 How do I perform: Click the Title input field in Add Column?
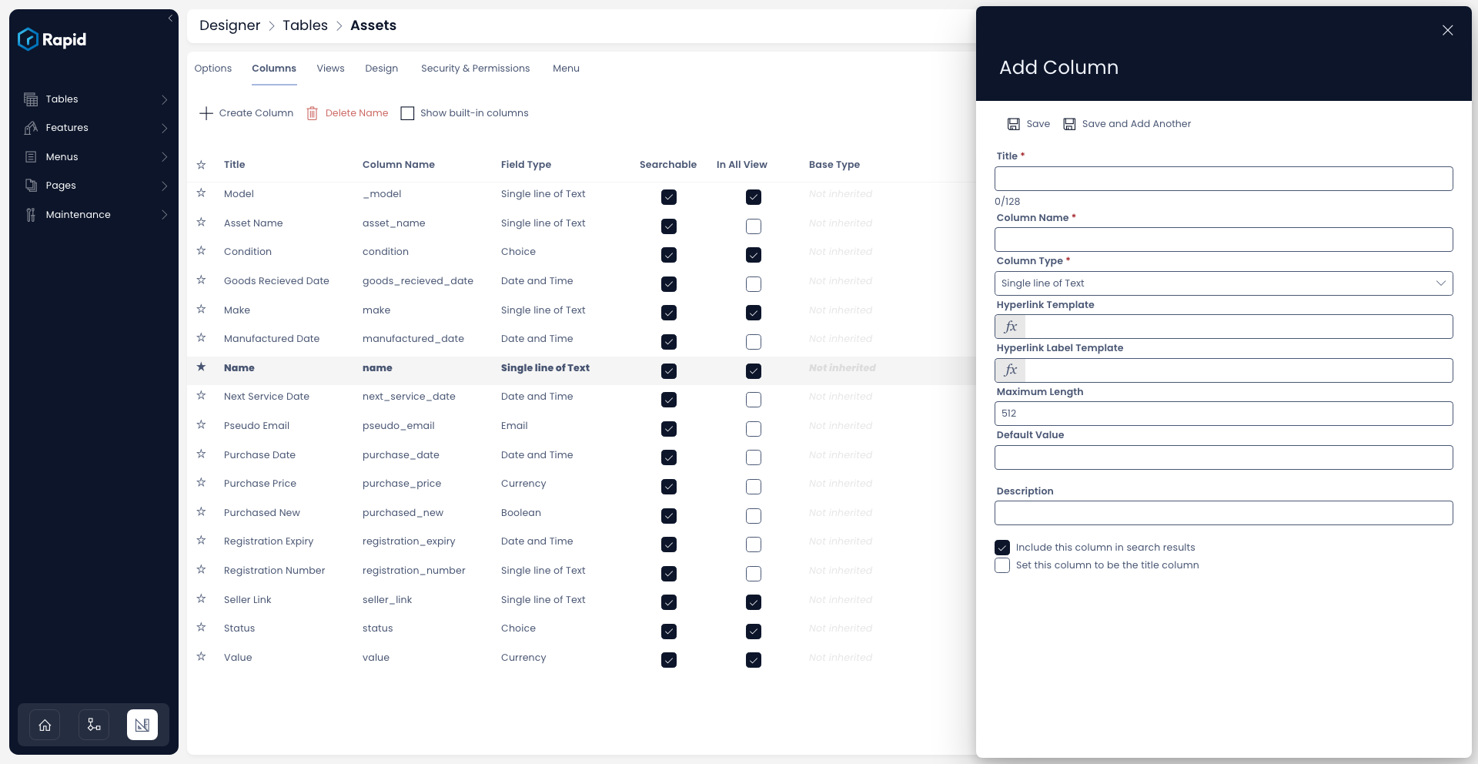[1223, 179]
